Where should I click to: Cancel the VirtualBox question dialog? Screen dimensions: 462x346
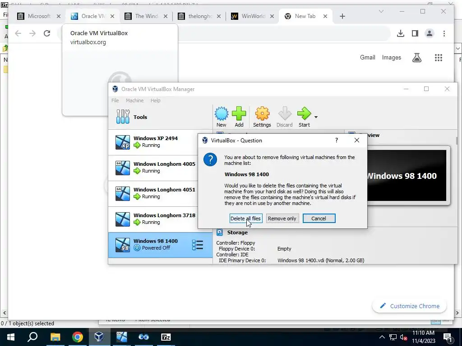pyautogui.click(x=319, y=219)
